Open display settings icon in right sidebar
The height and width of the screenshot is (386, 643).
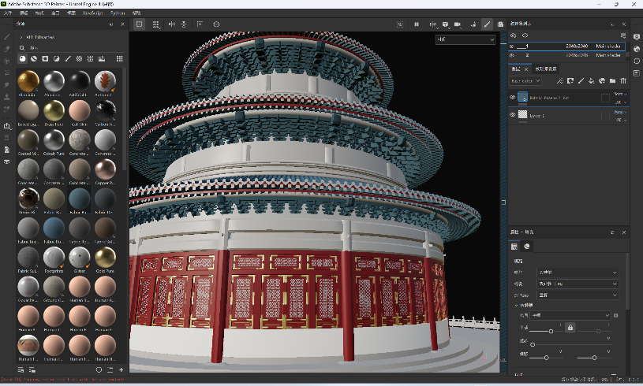click(x=637, y=37)
